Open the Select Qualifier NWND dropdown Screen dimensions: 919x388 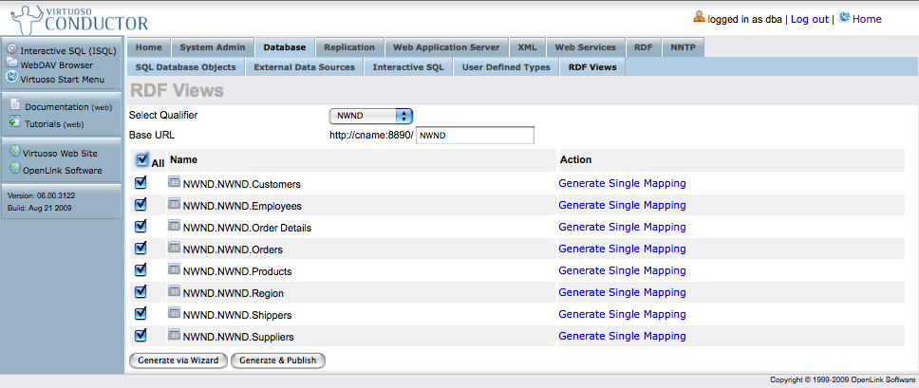(371, 116)
